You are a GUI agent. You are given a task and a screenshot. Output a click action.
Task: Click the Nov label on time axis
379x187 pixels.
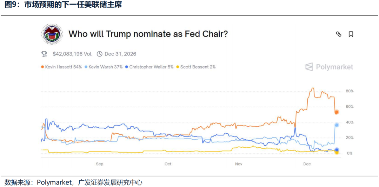point(239,164)
